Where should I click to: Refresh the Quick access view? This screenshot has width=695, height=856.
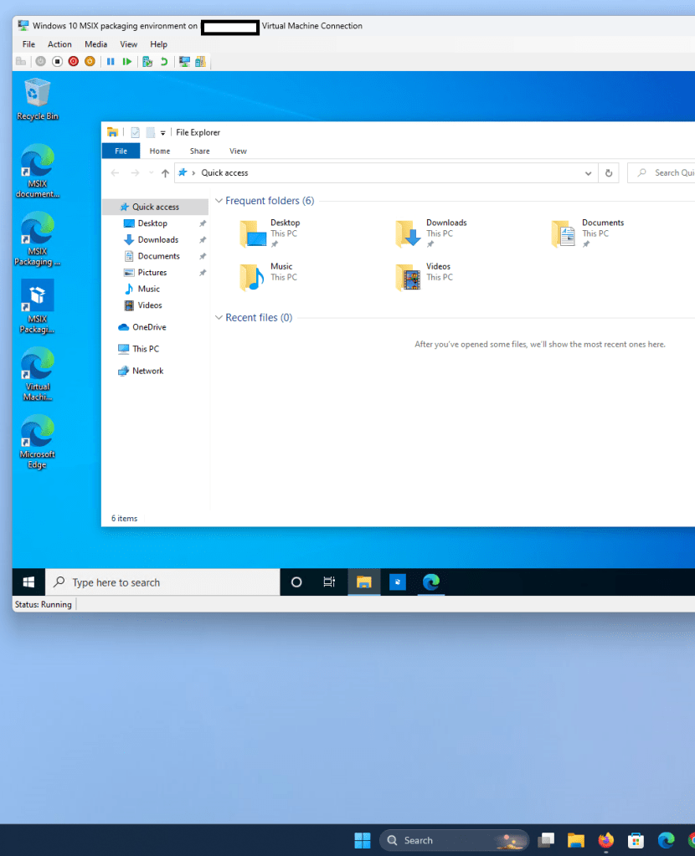click(609, 172)
